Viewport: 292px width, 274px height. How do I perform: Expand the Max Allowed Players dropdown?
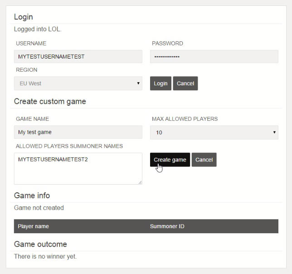pos(214,132)
